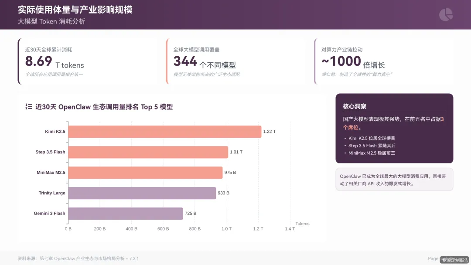Click the '725 B' value label
This screenshot has width=471, height=265.
point(191,213)
